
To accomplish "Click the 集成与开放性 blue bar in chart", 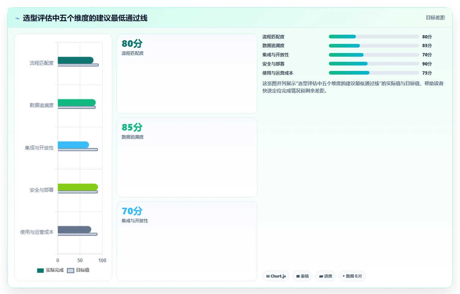I will 73,145.
